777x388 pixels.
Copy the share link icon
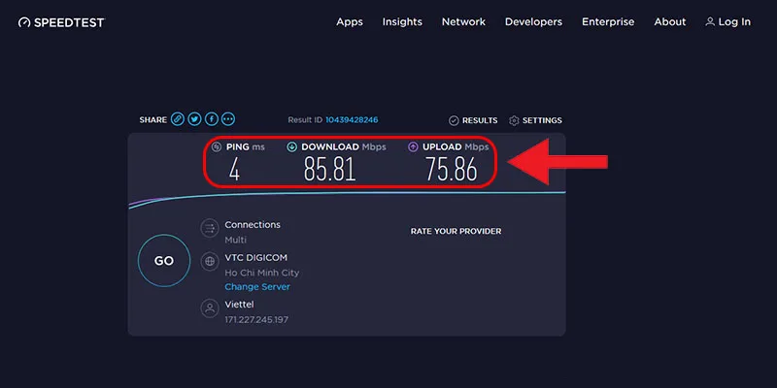pyautogui.click(x=178, y=118)
